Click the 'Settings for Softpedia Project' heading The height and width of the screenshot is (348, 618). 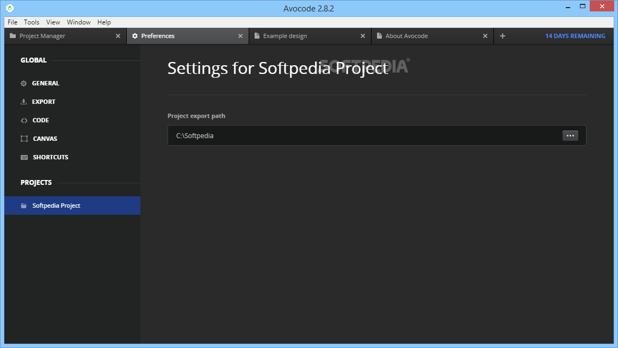(x=278, y=69)
